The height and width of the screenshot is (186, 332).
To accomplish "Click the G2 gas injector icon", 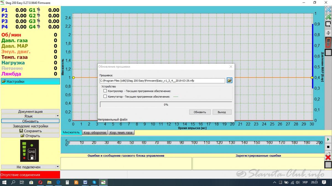I will tap(38, 16).
